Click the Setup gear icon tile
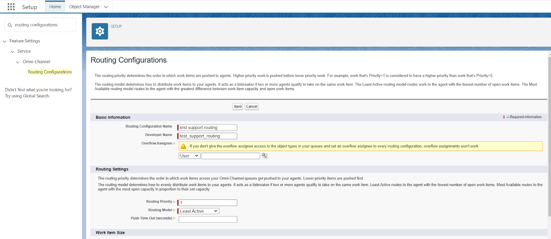Screen dimensions: 551x239 (x=100, y=31)
